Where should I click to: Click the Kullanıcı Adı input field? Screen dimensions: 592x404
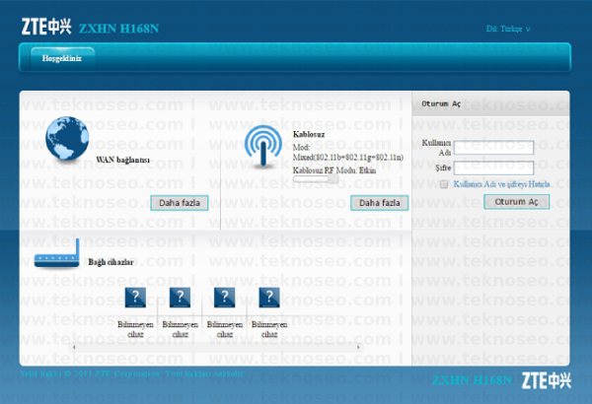tap(494, 148)
